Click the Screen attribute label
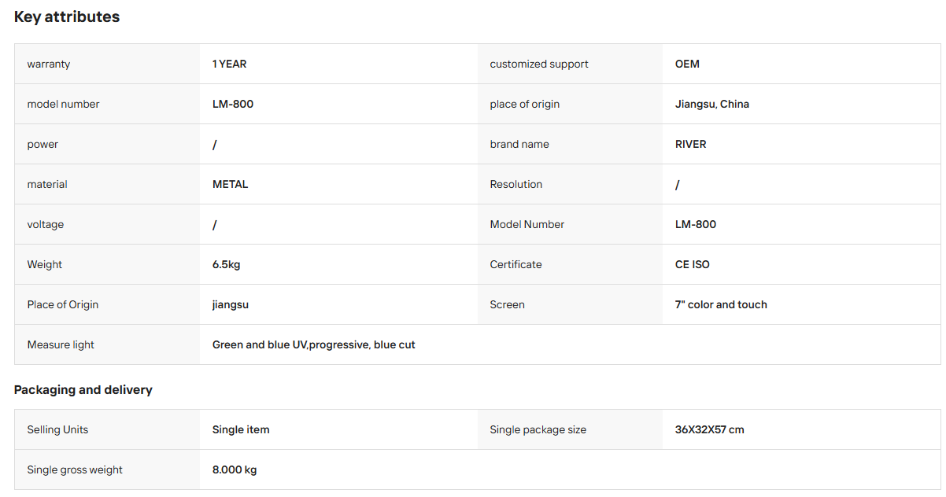Screen dimensions: 946x497 tap(508, 304)
